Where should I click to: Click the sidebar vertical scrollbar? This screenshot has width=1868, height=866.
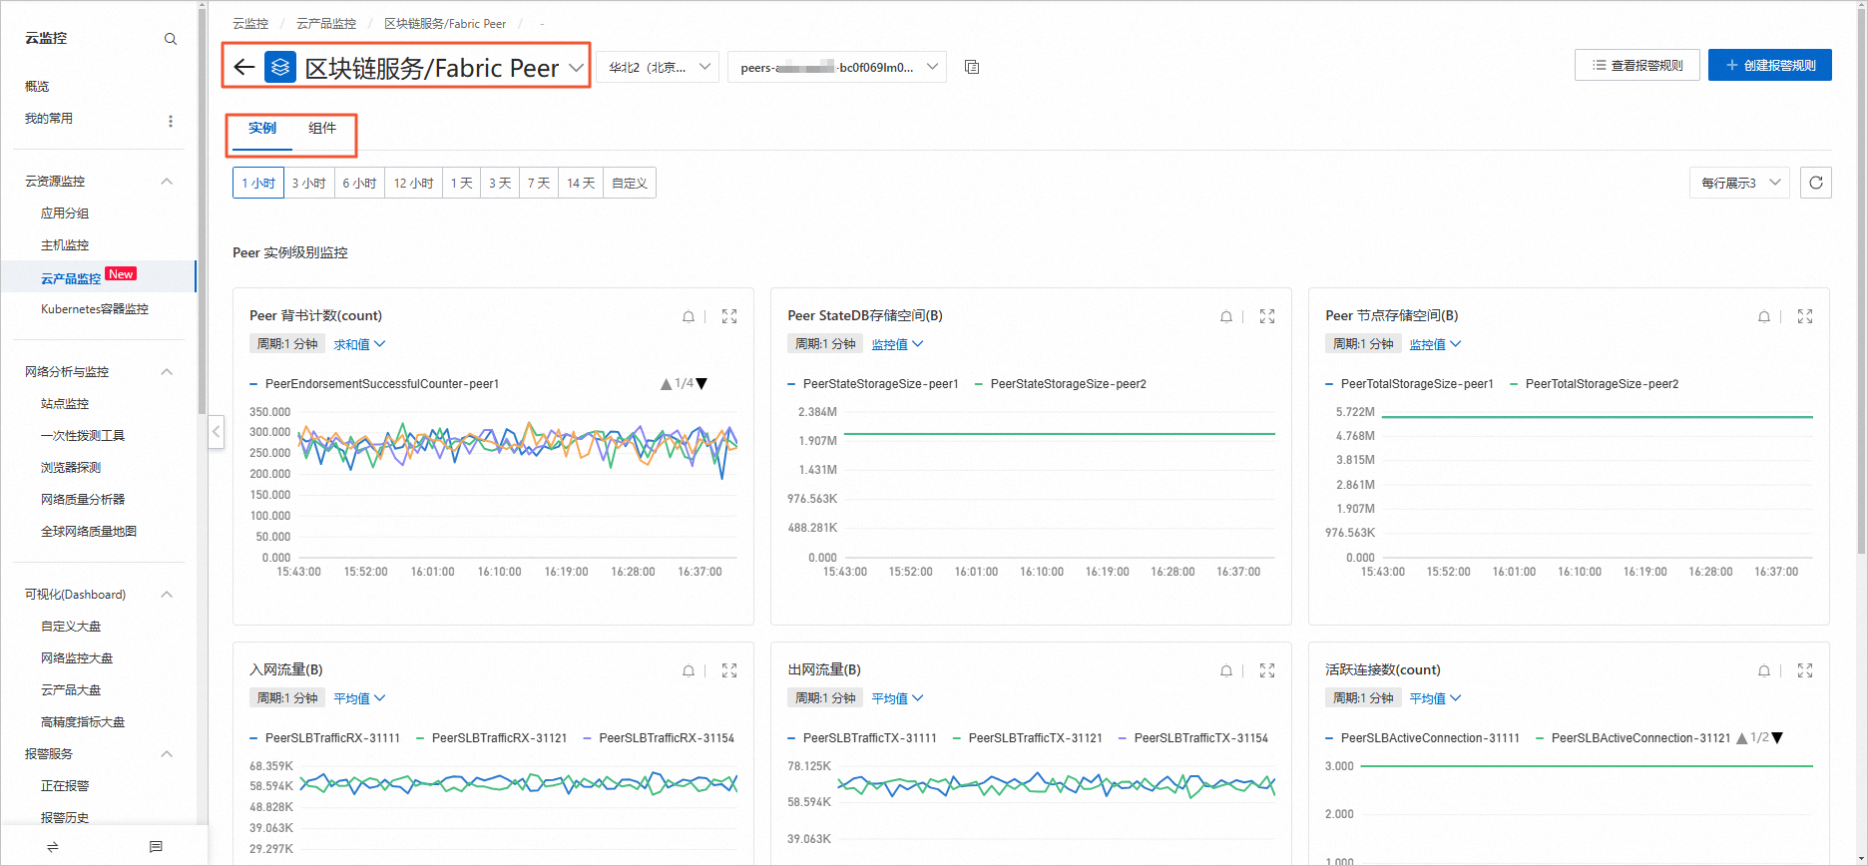point(202,210)
